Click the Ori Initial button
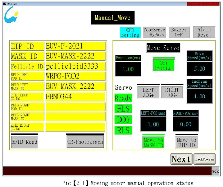 tap(164, 65)
